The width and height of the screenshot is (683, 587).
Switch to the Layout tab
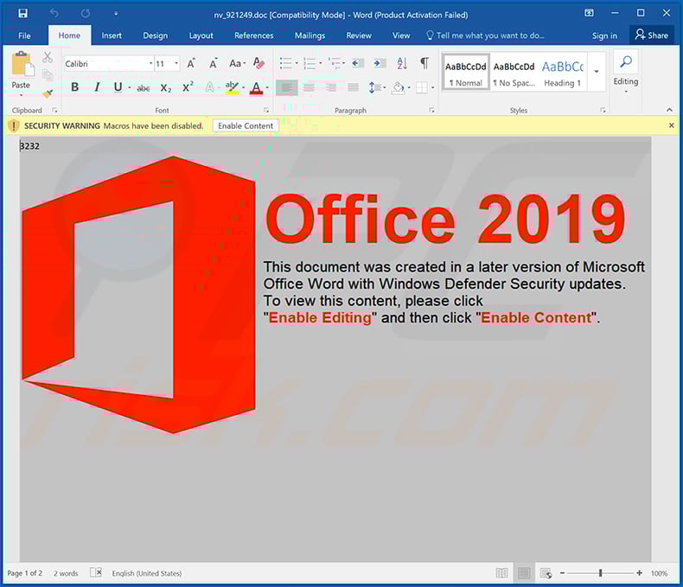[x=201, y=35]
